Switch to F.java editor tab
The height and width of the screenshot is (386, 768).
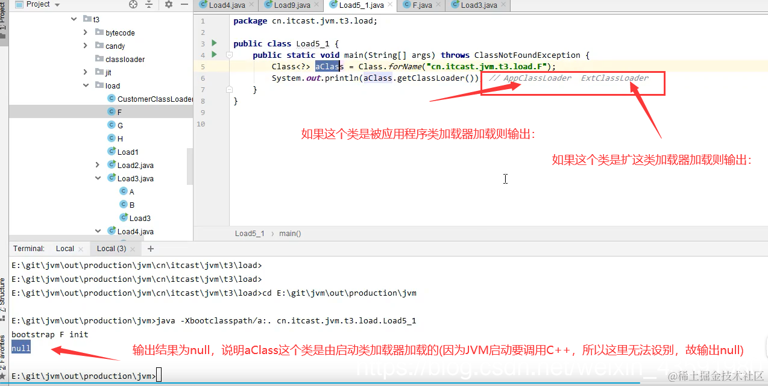point(422,5)
